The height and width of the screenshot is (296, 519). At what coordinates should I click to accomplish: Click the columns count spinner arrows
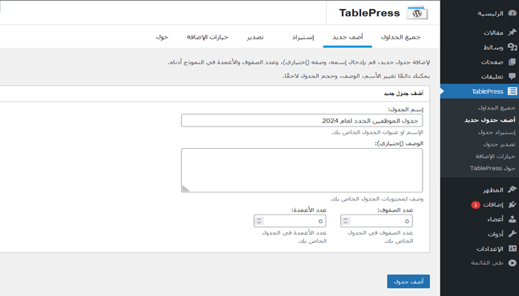tap(259, 221)
